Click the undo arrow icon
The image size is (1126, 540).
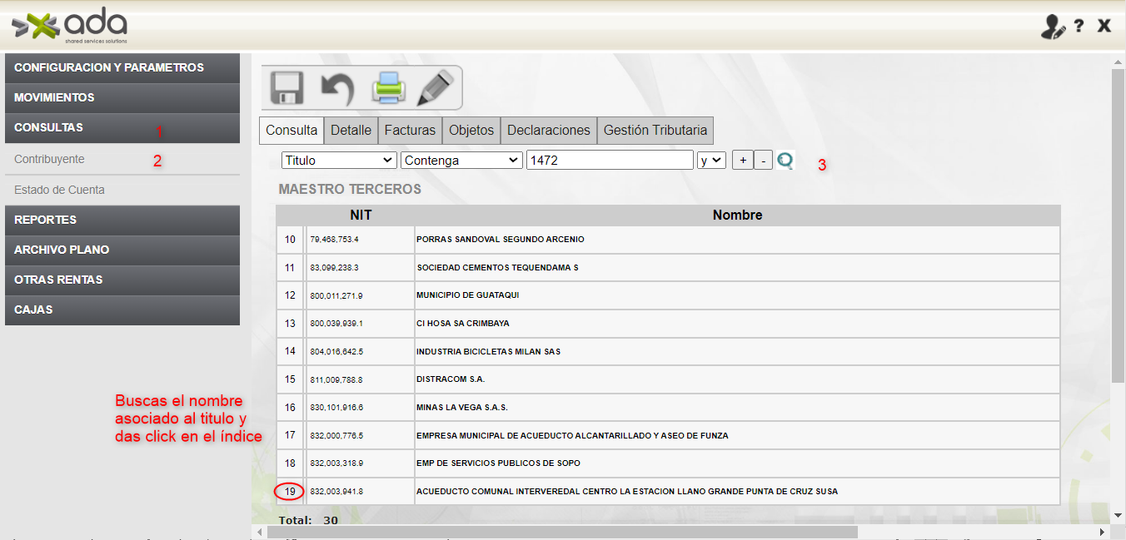336,87
